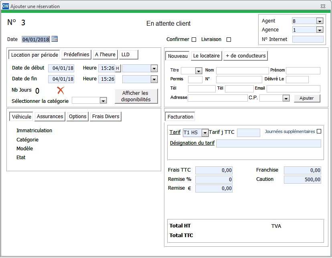
Task: Open the dropdown beside Date de fin time
Action: point(154,79)
